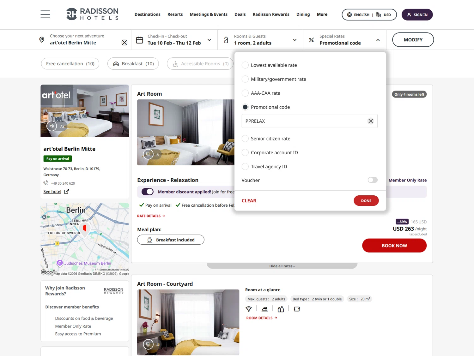
Task: Click the Berlin map preview
Action: 85,240
